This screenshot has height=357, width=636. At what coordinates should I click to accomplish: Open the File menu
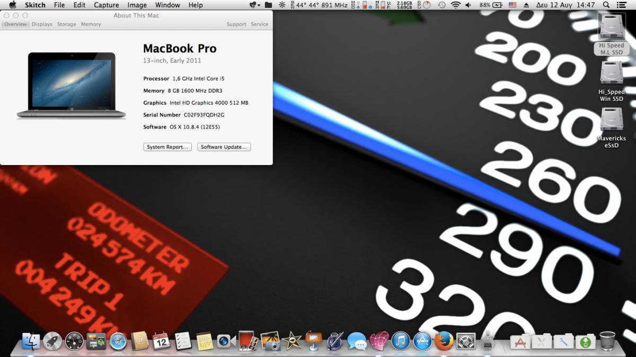pyautogui.click(x=59, y=5)
